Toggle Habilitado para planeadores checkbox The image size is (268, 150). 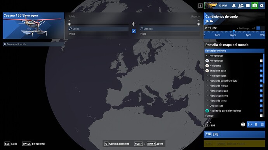pyautogui.click(x=261, y=111)
